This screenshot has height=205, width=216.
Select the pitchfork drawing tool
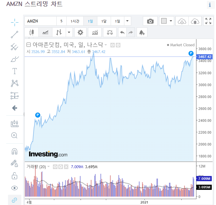pyautogui.click(x=15, y=47)
